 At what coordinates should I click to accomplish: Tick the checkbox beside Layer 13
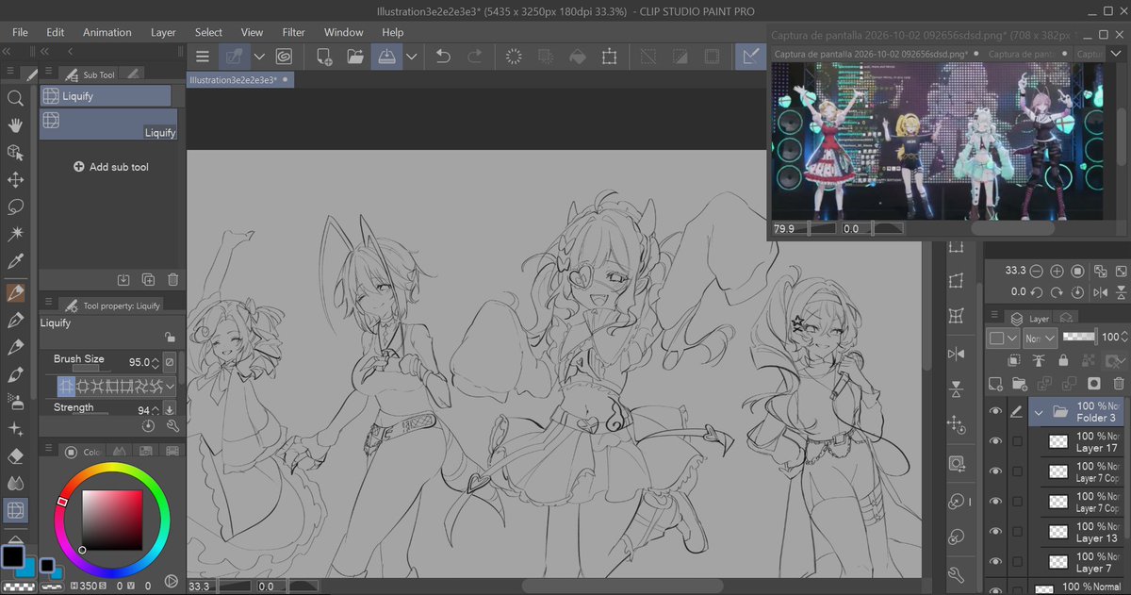coord(1017,532)
